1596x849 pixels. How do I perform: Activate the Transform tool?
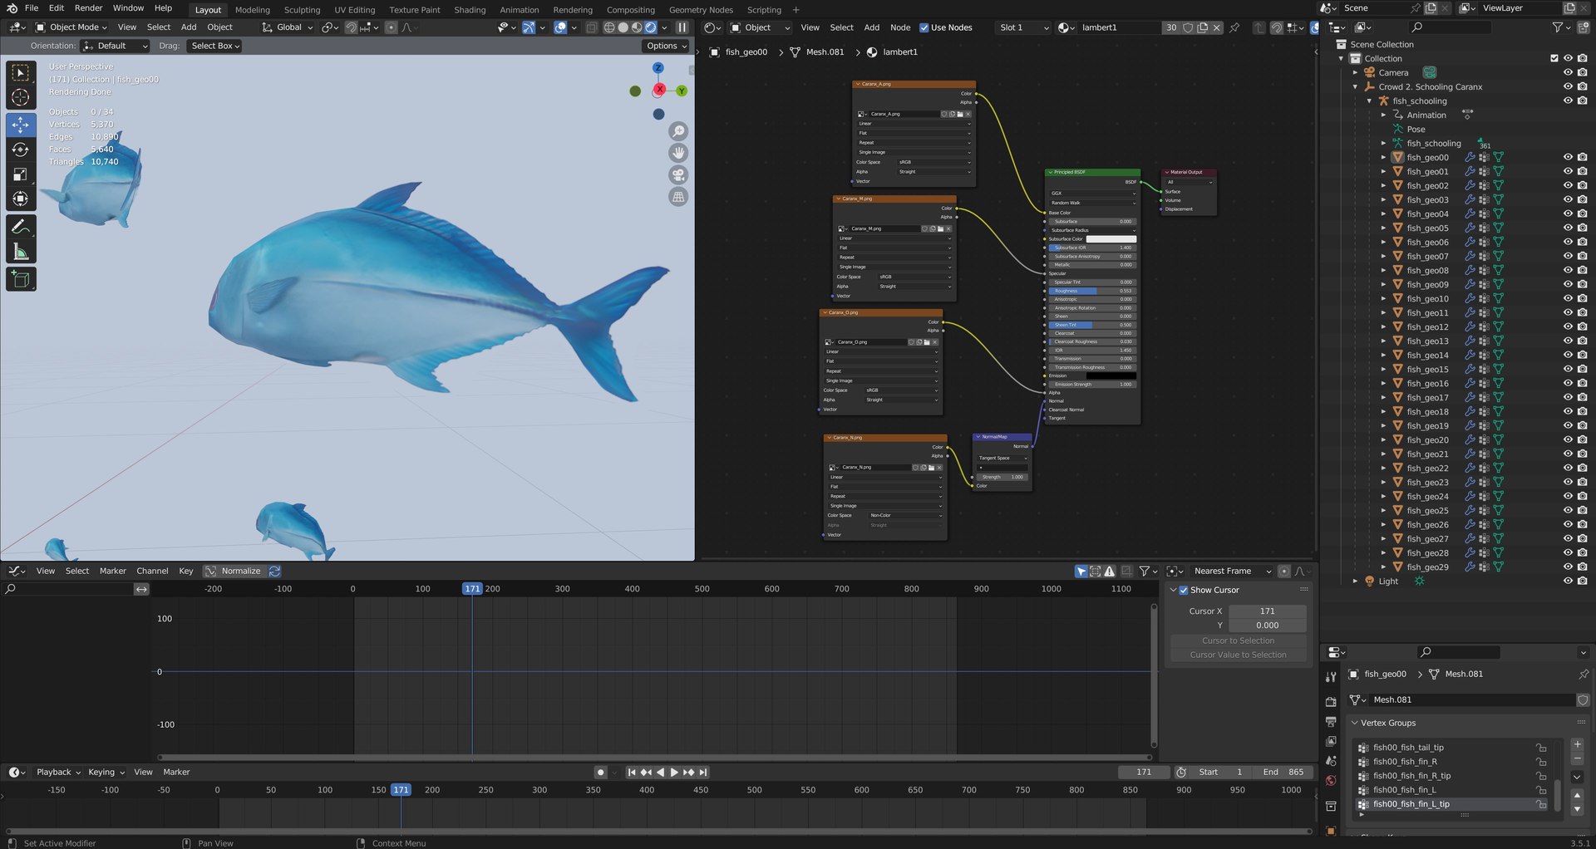pos(21,199)
